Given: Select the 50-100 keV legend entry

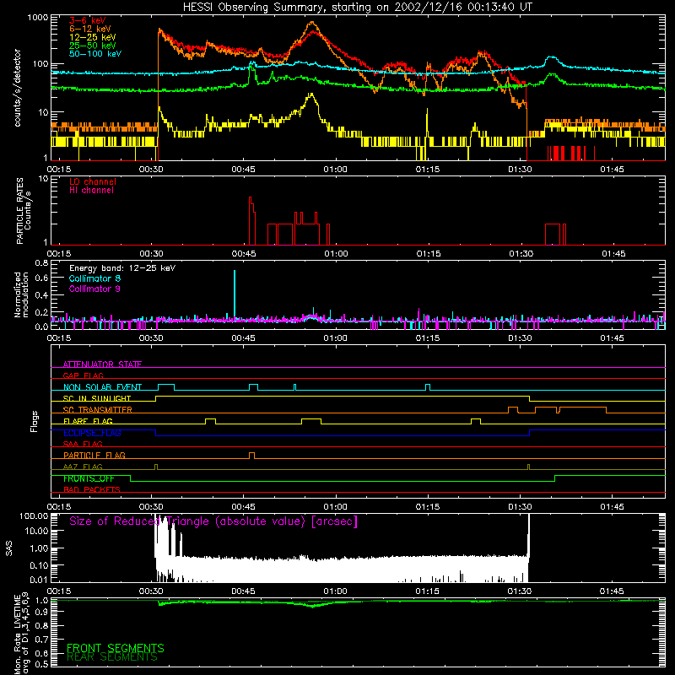Looking at the screenshot, I should tap(95, 54).
